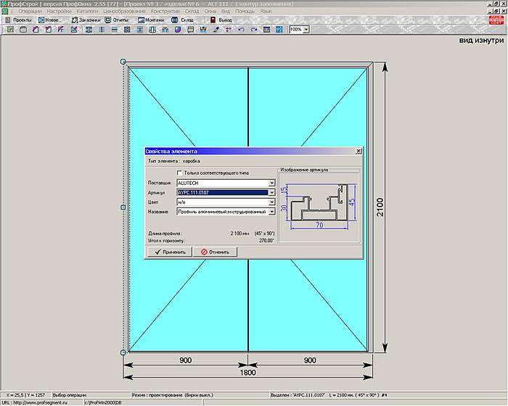Enable 'Только соответствующего типа' checkbox
This screenshot has height=406, width=508.
[180, 173]
